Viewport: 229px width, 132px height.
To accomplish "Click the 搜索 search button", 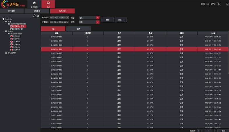I will (108, 20).
